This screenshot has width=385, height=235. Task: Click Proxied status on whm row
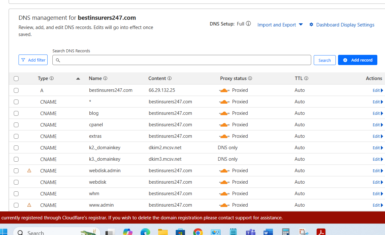point(240,194)
